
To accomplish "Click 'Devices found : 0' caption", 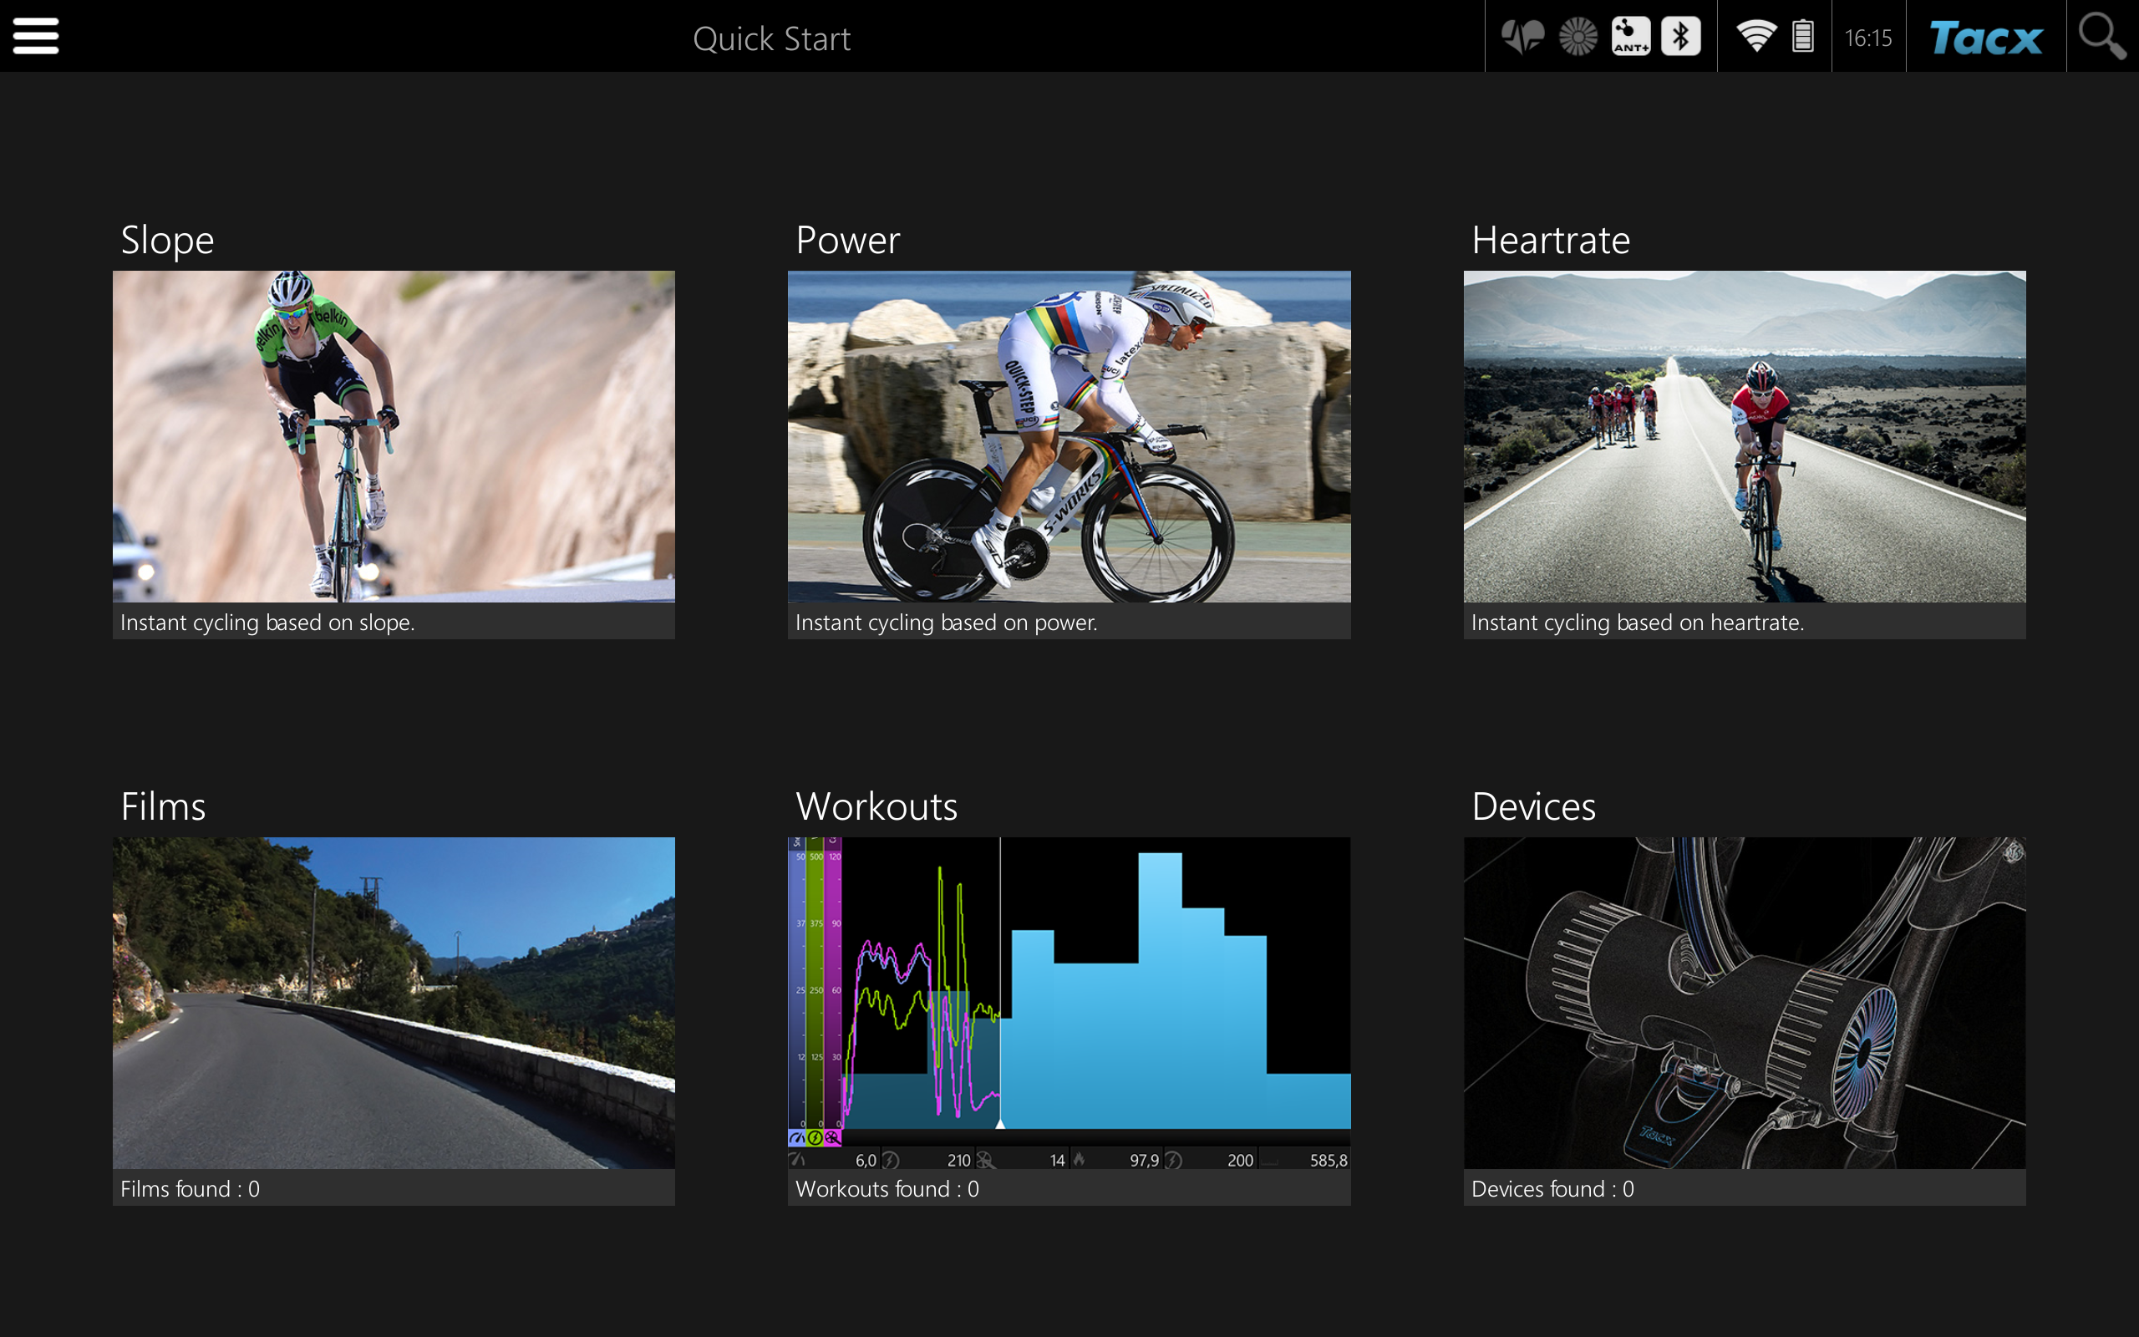I will [x=1552, y=1188].
